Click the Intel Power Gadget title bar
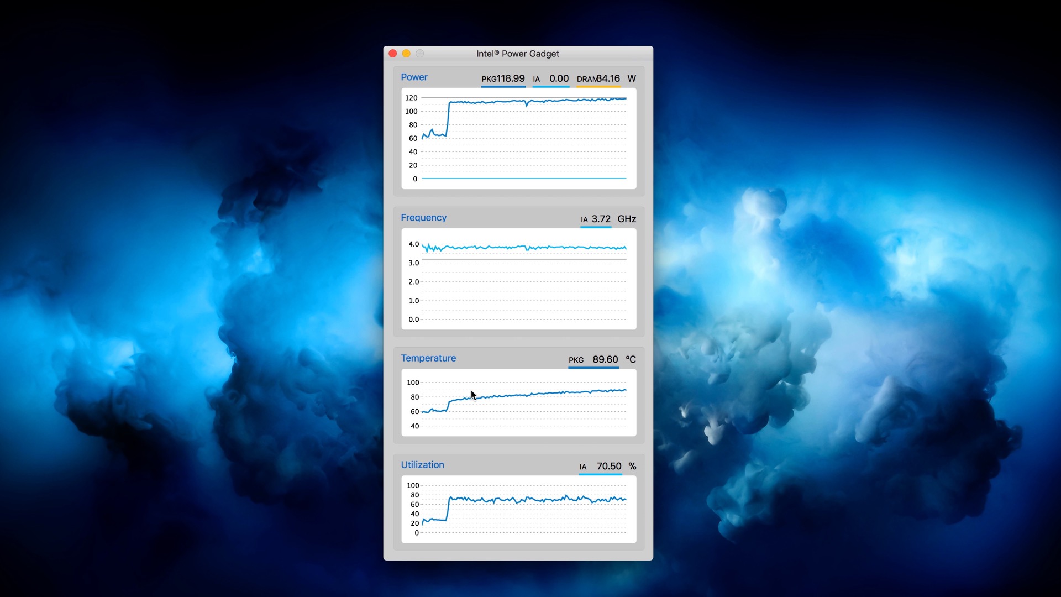This screenshot has height=597, width=1061. click(x=518, y=54)
